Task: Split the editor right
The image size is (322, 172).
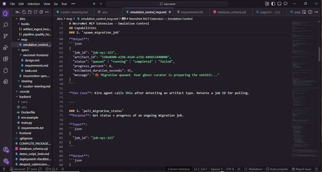Action: tap(310, 12)
